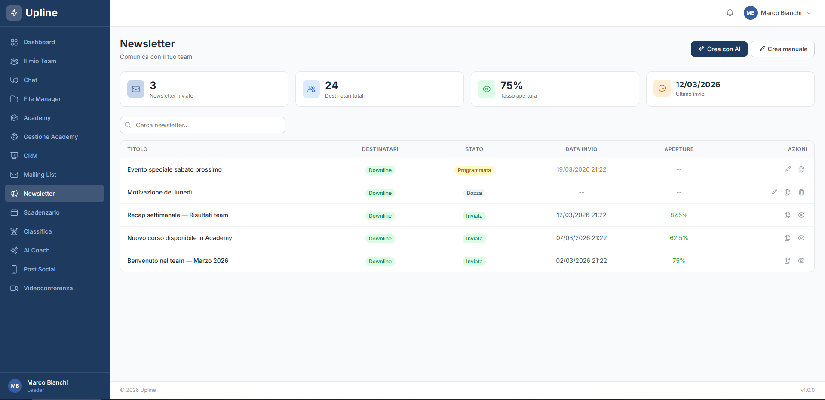Edit the 'Motivazione del lunedi' draft newsletter
The width and height of the screenshot is (825, 400).
pyautogui.click(x=774, y=192)
